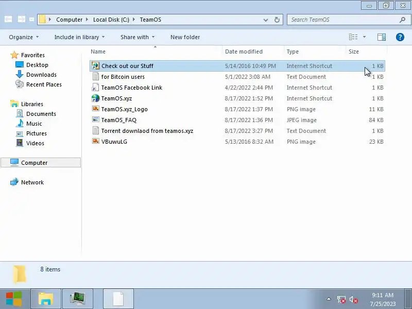Viewport: 412px width, 309px height.
Task: Open Videos library
Action: pos(35,143)
